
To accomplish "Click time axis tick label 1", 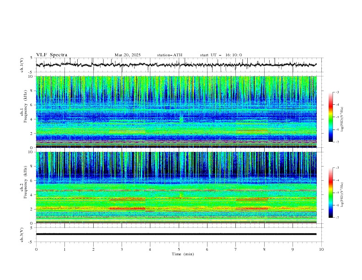I will click(x=64, y=249).
